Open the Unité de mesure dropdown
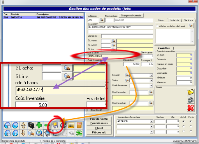 (151, 86)
